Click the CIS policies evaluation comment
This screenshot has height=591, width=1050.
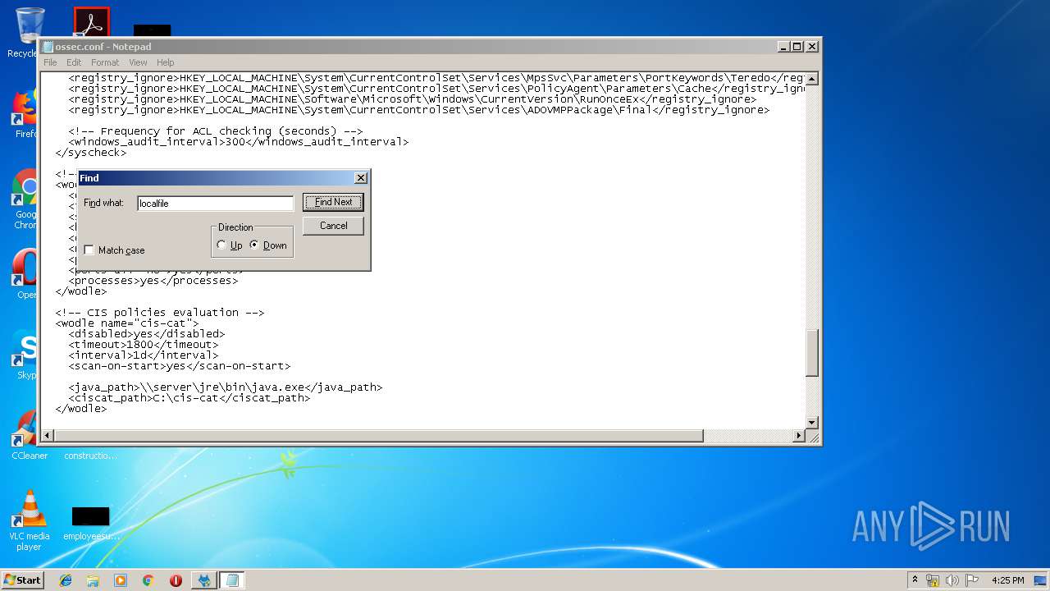(160, 313)
